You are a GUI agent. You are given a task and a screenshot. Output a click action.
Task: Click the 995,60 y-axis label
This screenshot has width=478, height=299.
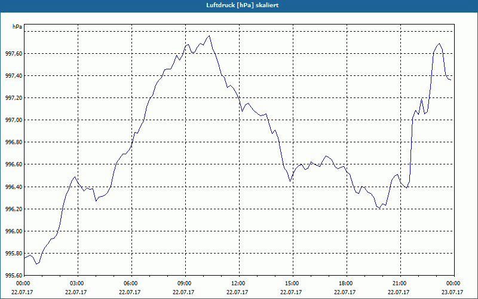click(14, 276)
